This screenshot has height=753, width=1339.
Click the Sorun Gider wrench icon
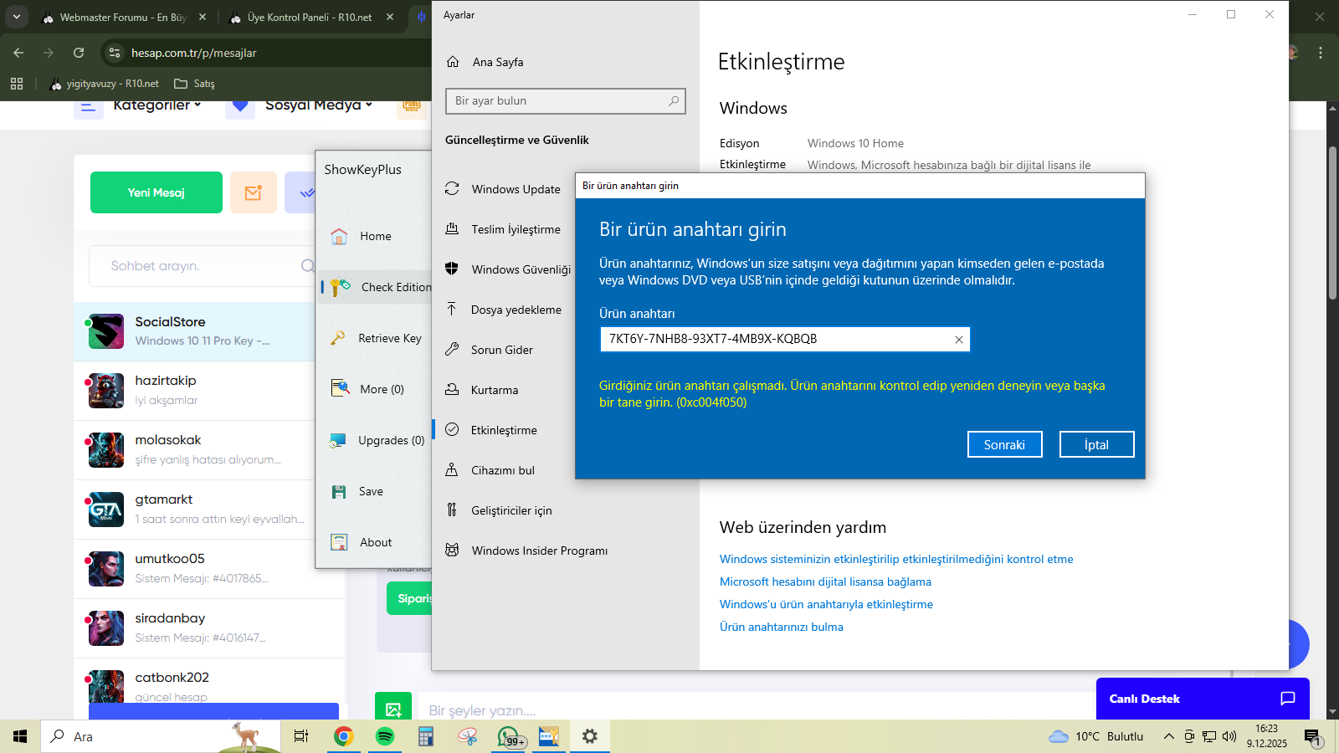tap(452, 350)
